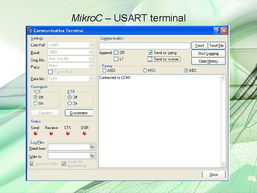
Task: Click the Send File button
Action: pos(217,45)
